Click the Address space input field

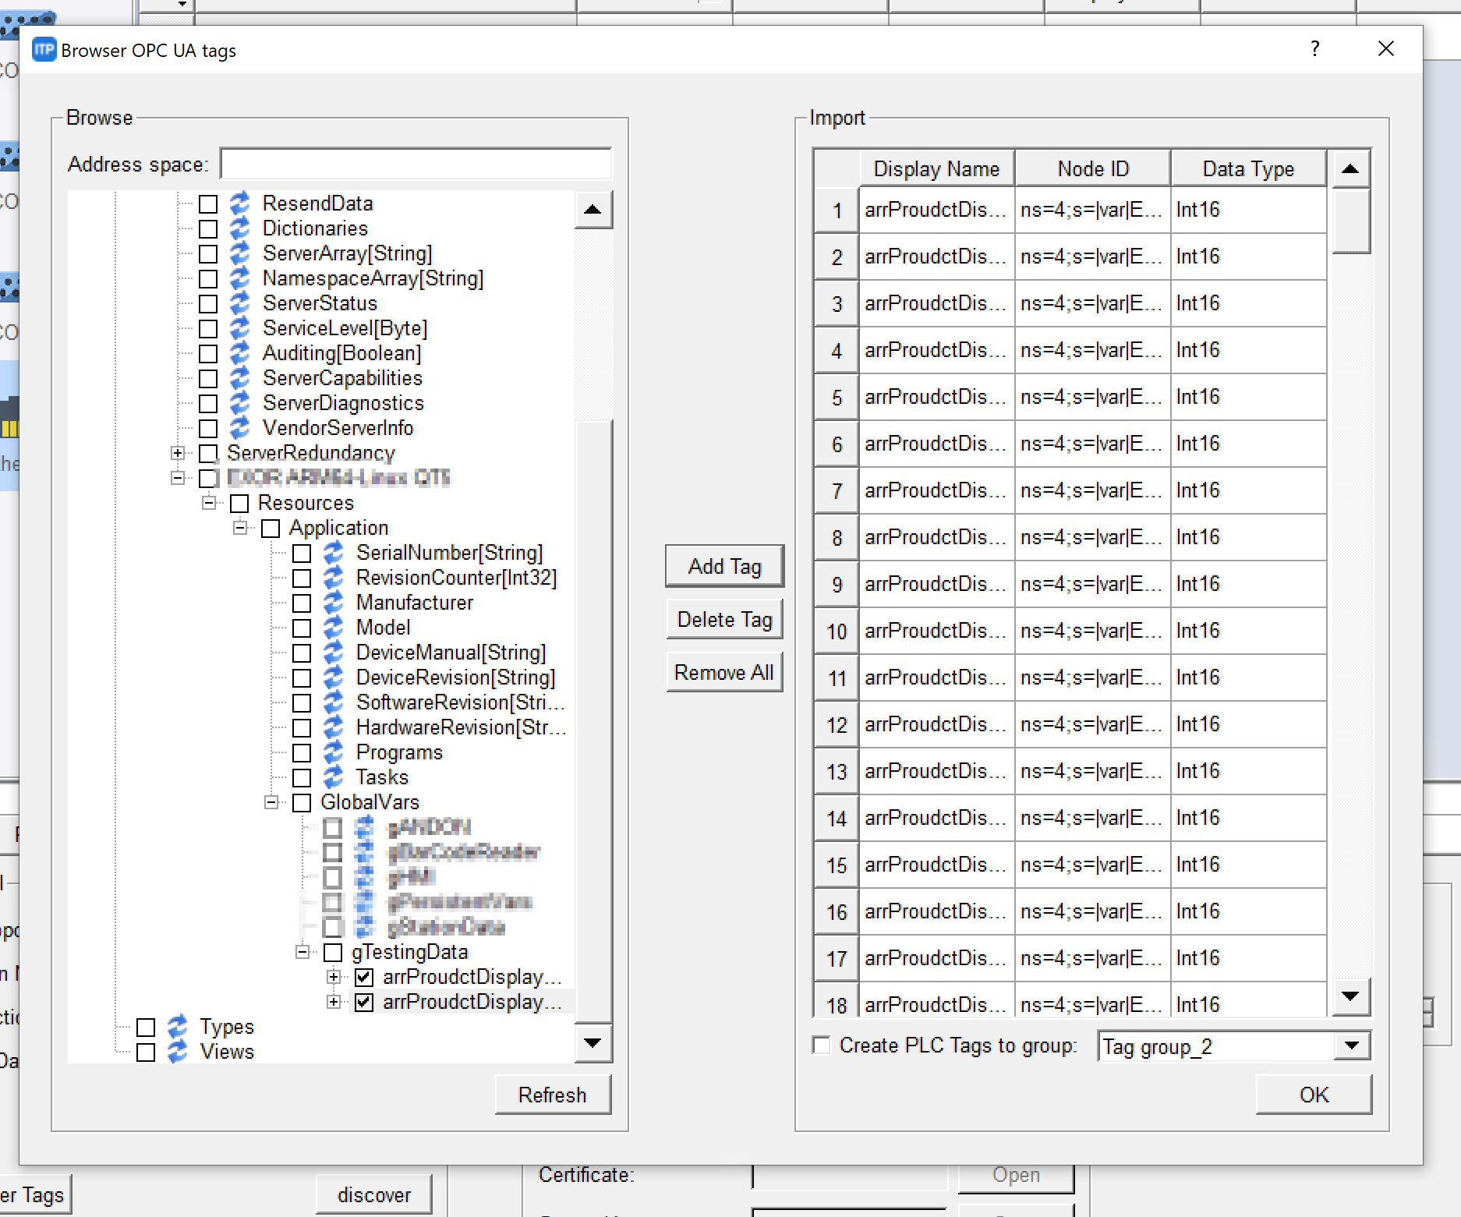point(416,165)
